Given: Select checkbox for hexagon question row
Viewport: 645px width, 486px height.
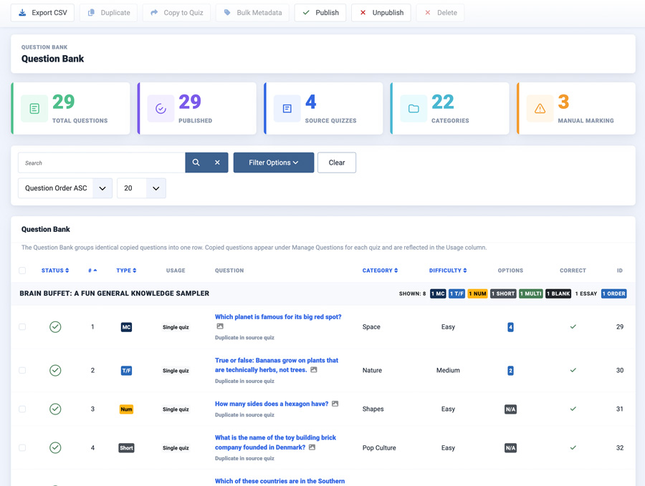Looking at the screenshot, I should tap(22, 409).
